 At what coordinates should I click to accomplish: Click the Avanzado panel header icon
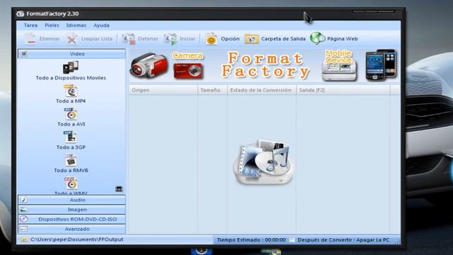click(x=23, y=229)
